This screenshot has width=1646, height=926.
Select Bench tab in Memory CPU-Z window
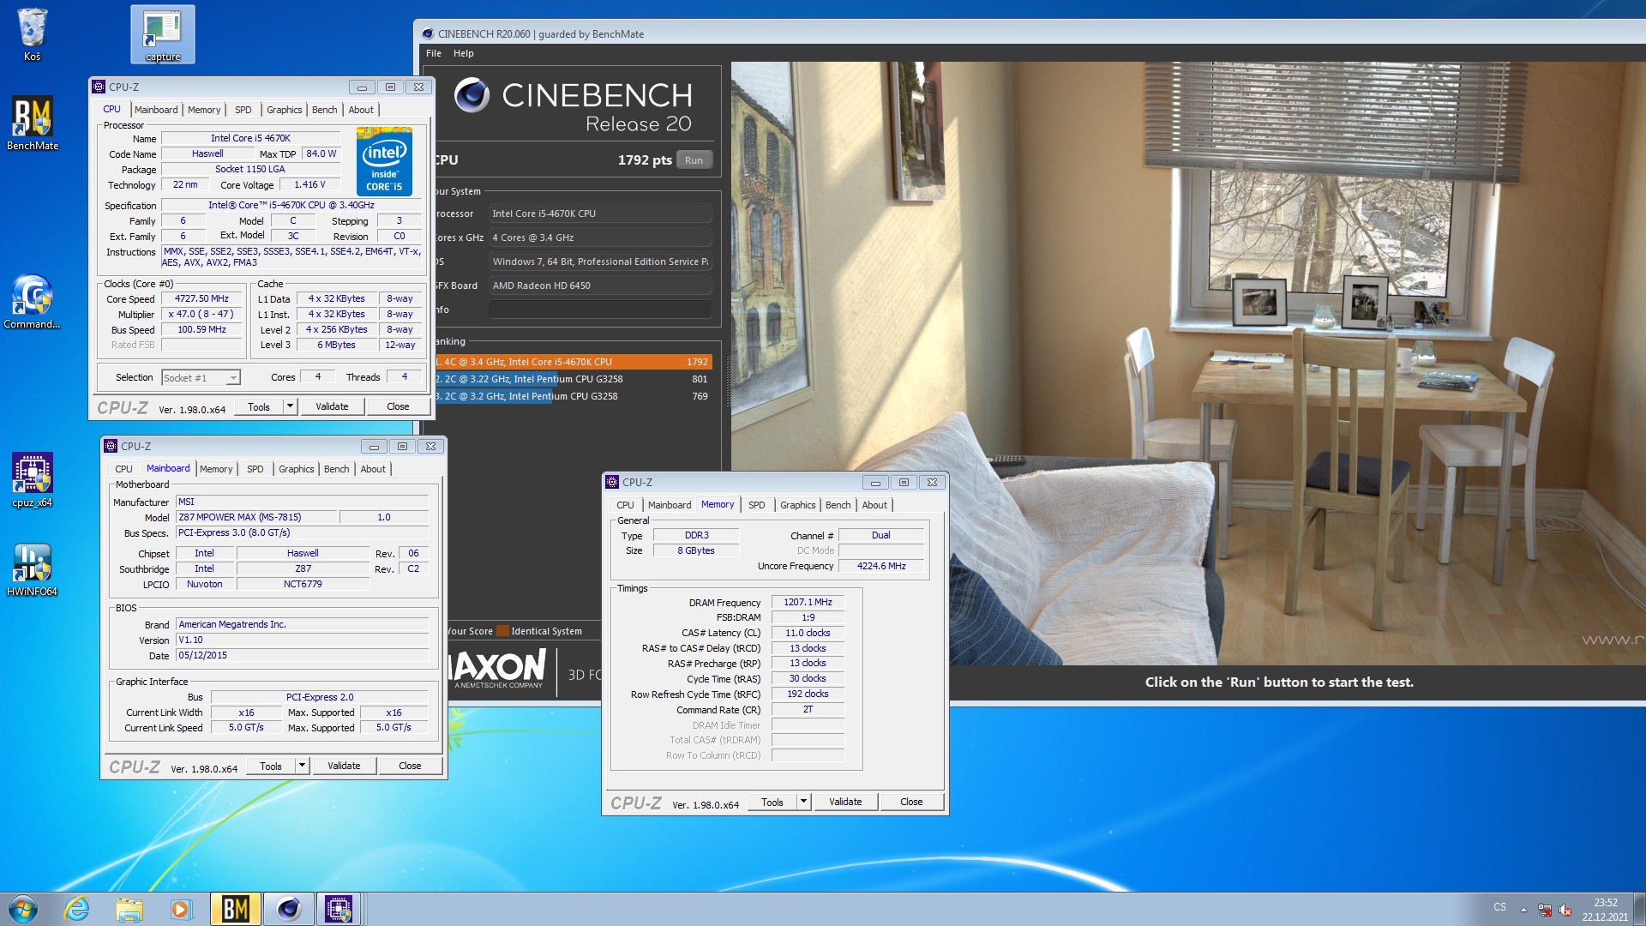(x=838, y=505)
